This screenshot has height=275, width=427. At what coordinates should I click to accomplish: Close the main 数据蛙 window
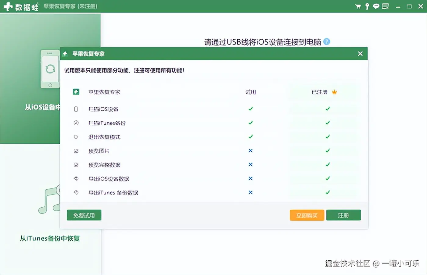[x=421, y=6]
